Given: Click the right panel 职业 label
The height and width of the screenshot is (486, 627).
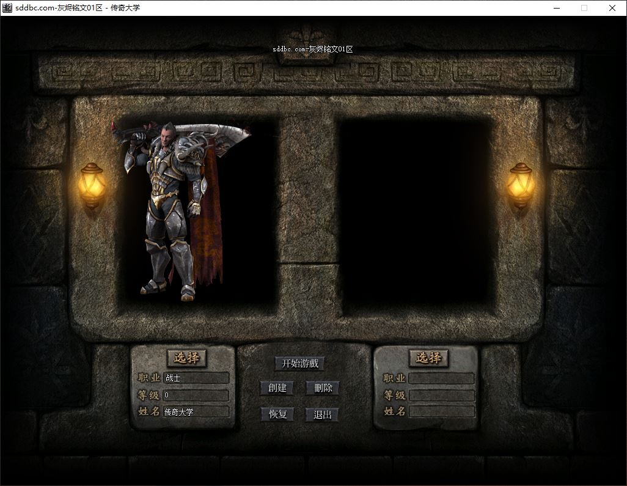Looking at the screenshot, I should [394, 378].
